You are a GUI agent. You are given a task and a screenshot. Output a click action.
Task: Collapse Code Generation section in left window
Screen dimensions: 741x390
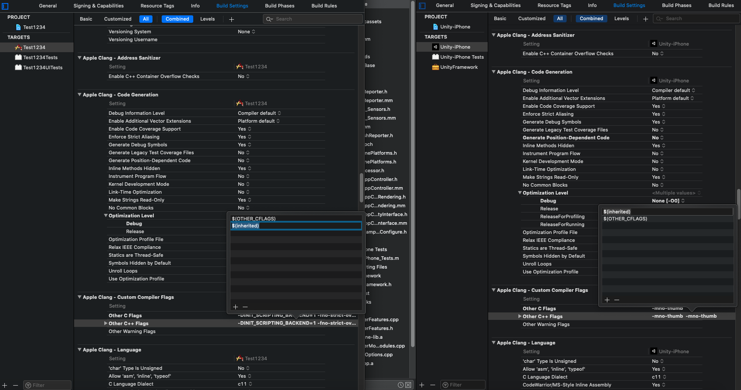pyautogui.click(x=80, y=95)
